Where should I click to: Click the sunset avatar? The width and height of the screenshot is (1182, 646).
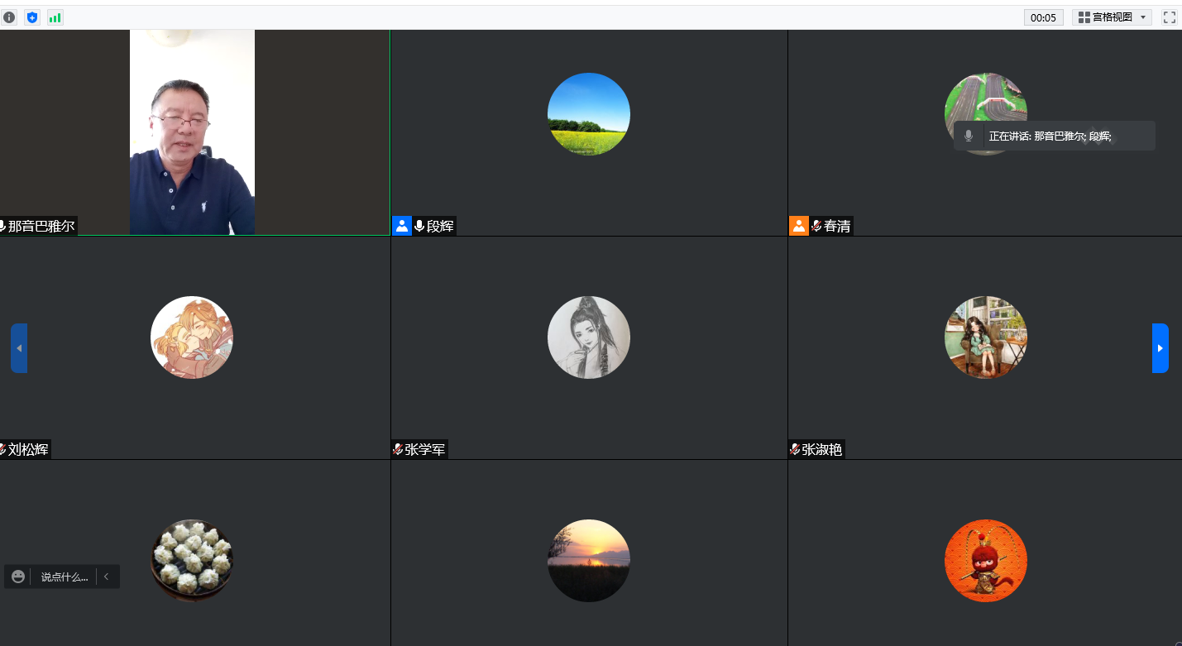[589, 561]
